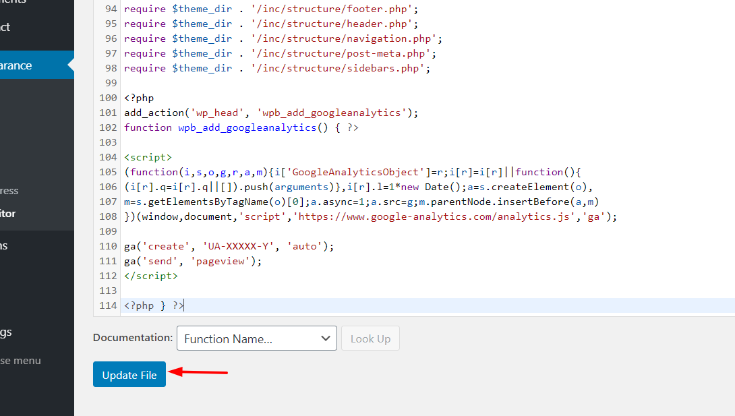Click the Theme Editor sidebar submenu item
735x416 pixels.
(8, 214)
